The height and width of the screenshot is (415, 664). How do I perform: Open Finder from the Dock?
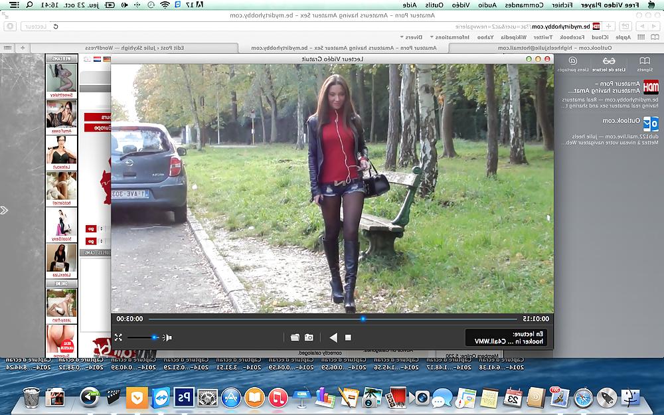point(631,397)
